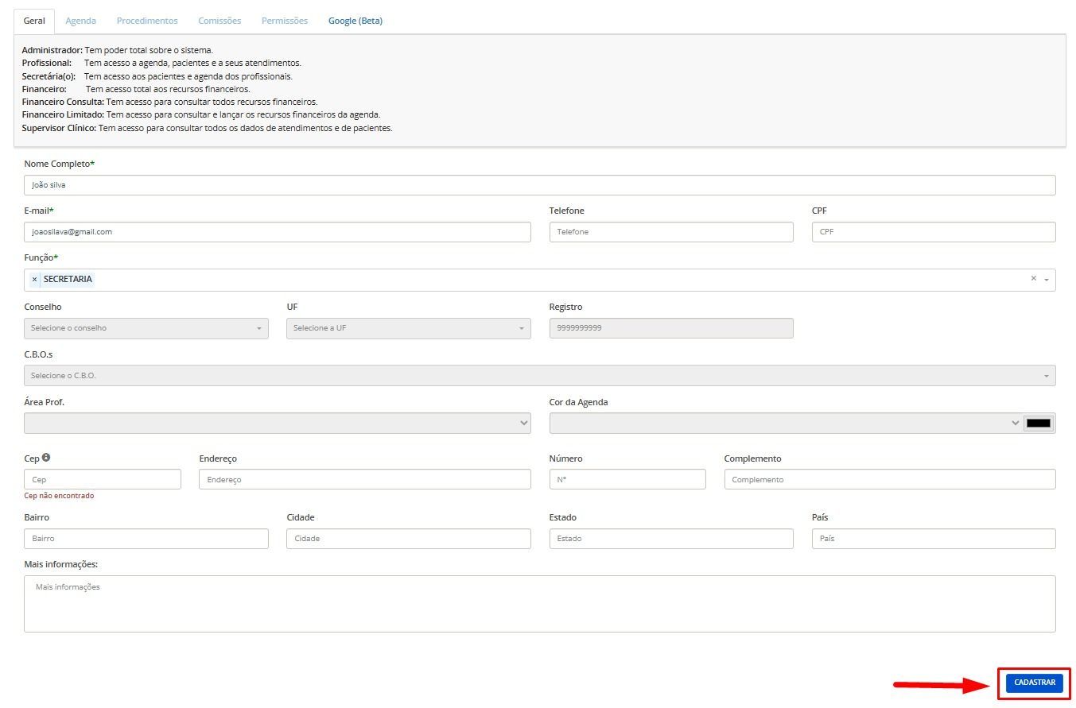This screenshot has height=708, width=1076.
Task: Open the Google (Beta) tab
Action: pos(355,21)
